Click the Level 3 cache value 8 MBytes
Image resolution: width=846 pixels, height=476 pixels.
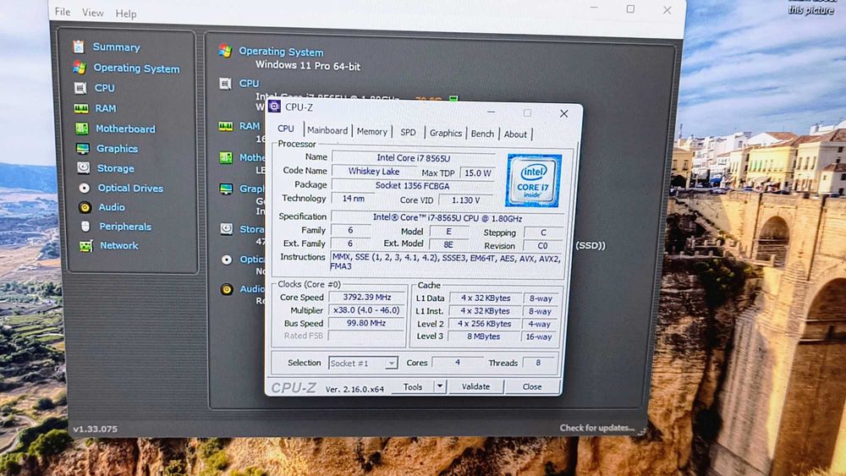pyautogui.click(x=483, y=336)
